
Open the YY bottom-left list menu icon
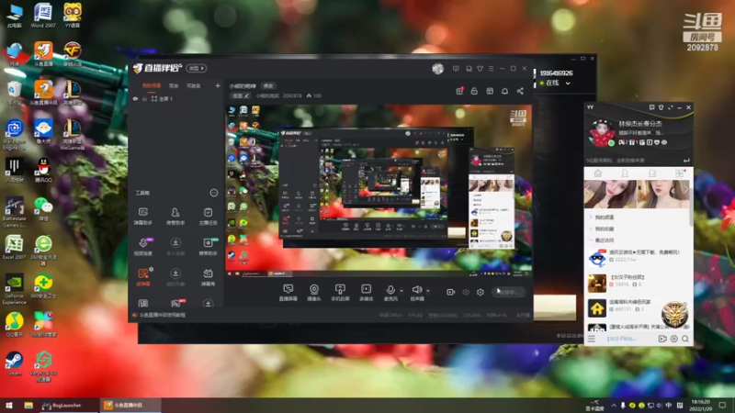(x=592, y=339)
